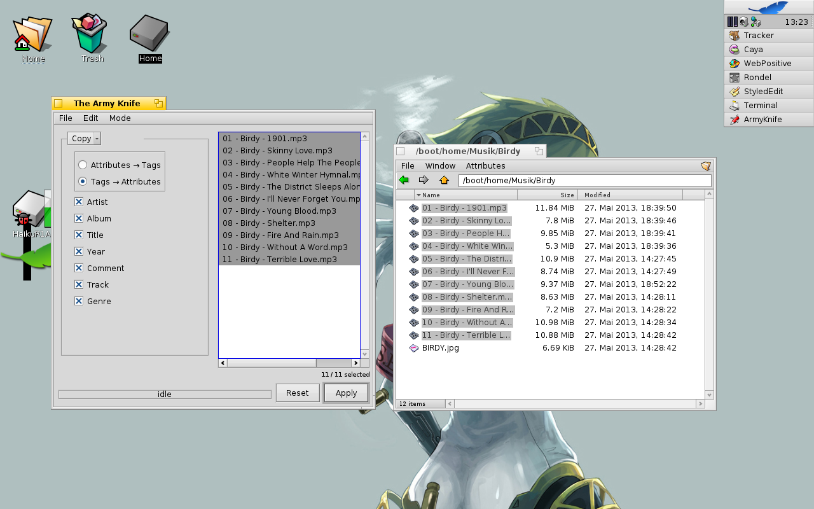Switch to Terminal in Deskbar
814x509 pixels.
pos(761,106)
